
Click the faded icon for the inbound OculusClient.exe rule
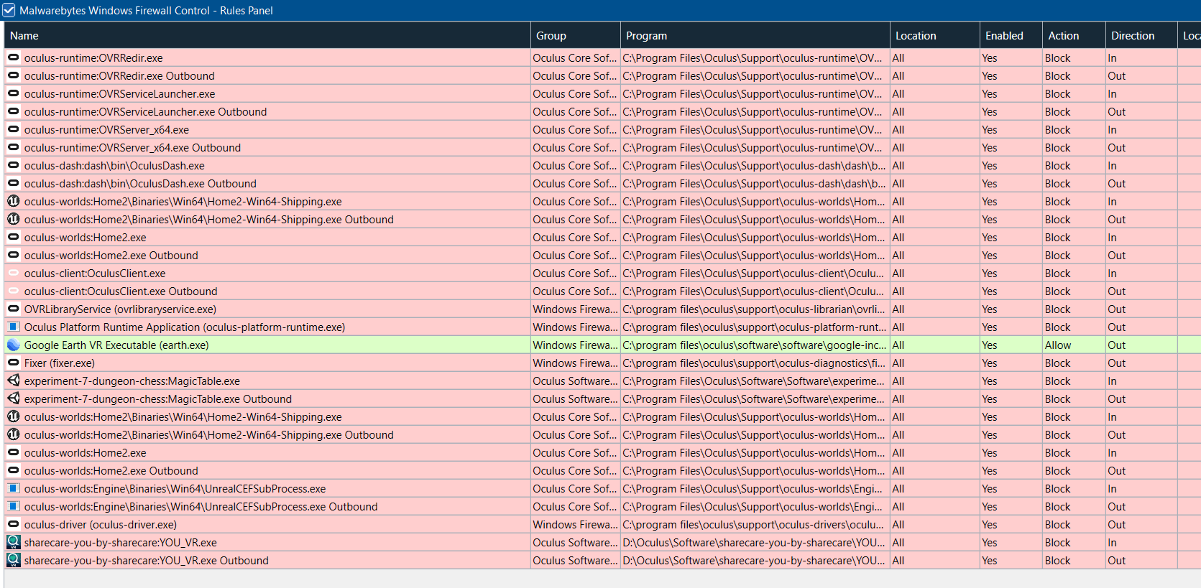[x=13, y=273]
